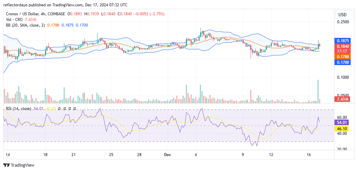Click the 40.00 RSI axis value
The image size is (358, 171).
click(342, 133)
